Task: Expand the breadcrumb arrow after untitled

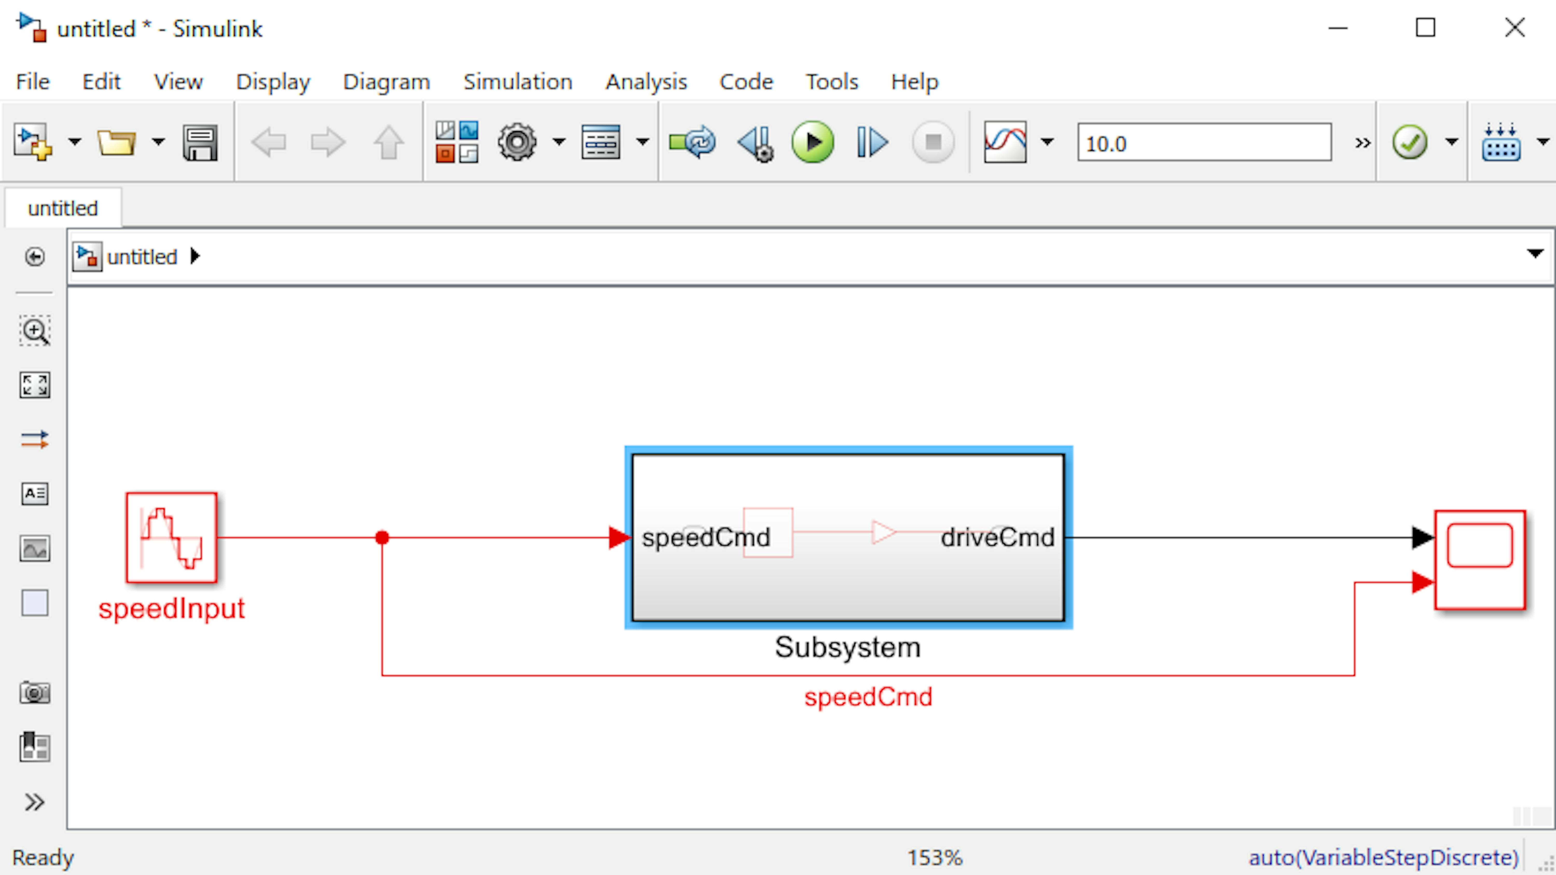Action: pyautogui.click(x=195, y=256)
